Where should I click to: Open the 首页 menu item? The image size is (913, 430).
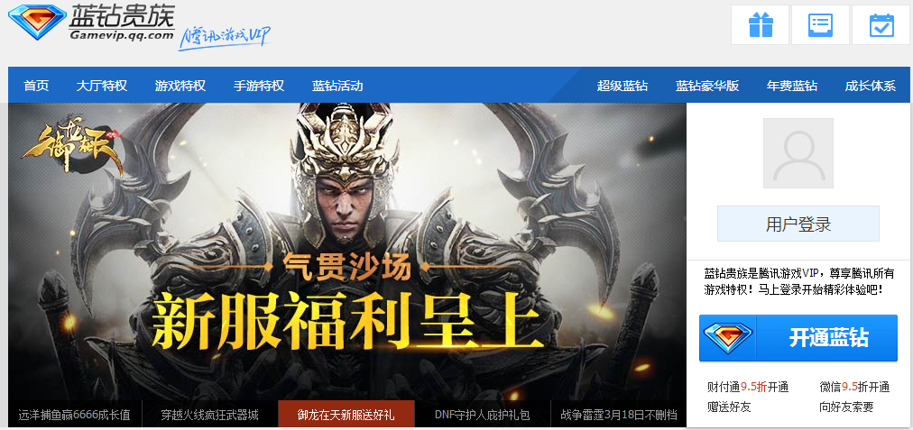pyautogui.click(x=36, y=87)
